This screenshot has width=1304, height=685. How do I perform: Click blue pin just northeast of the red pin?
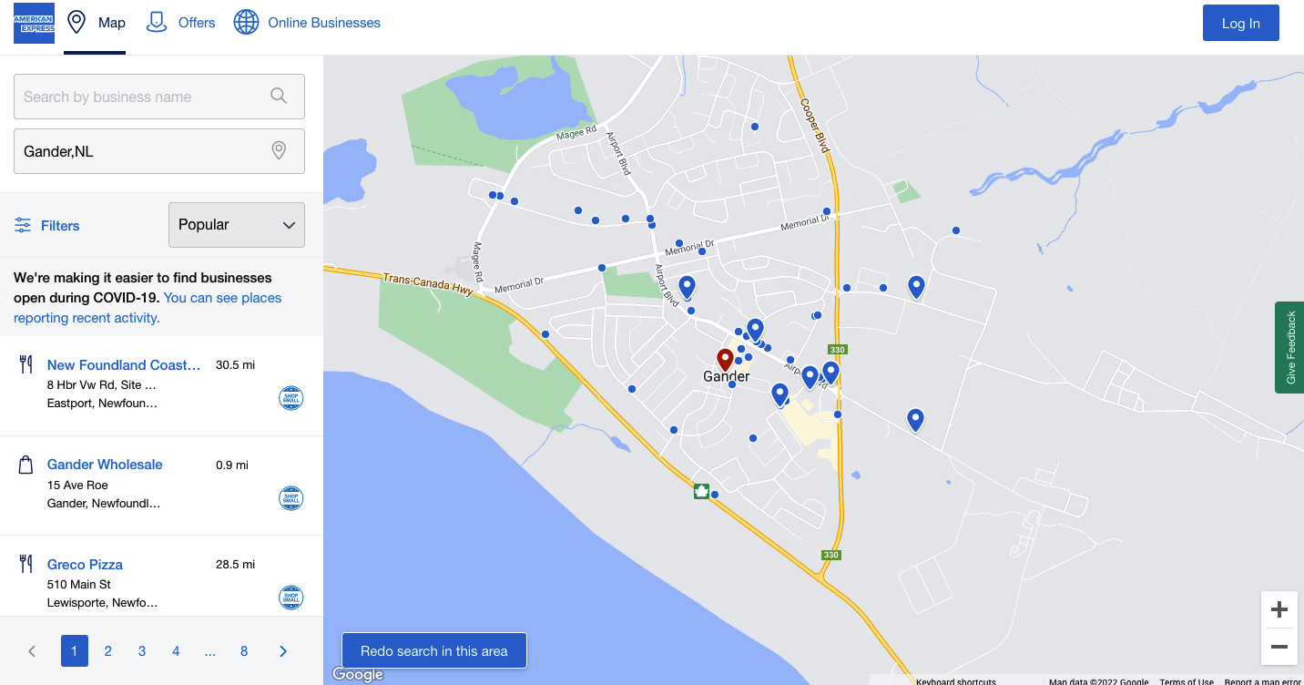755,329
